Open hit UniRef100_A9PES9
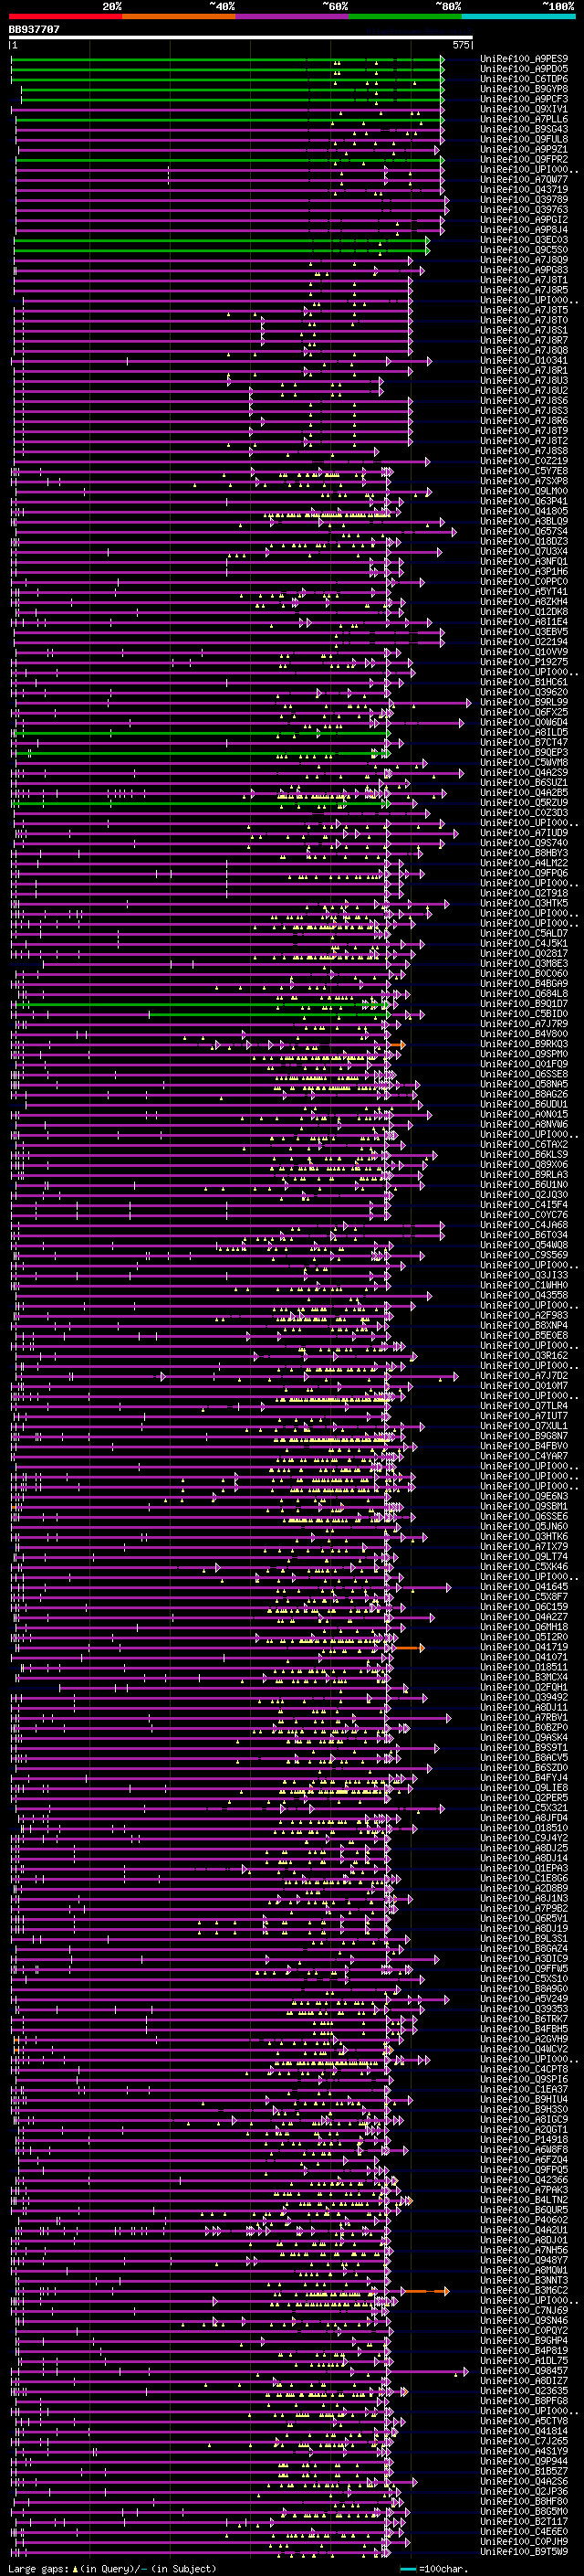584x2576 pixels. point(524,59)
